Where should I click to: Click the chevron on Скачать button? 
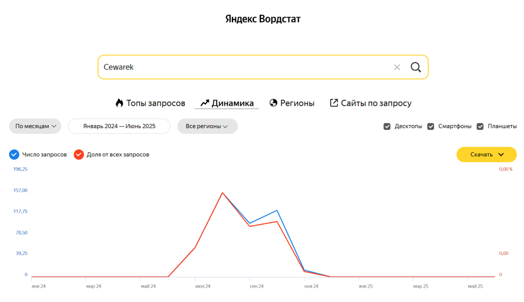point(501,154)
